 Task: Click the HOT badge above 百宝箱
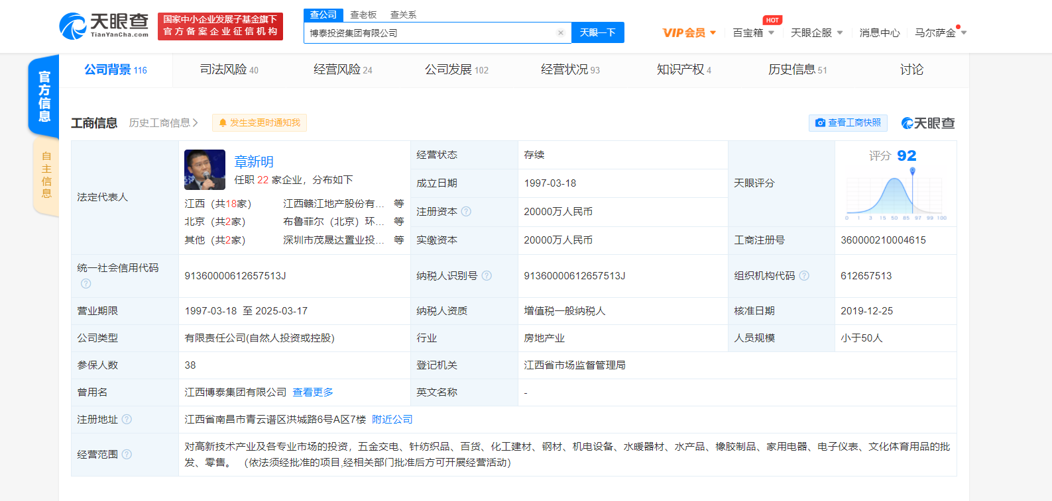coord(772,20)
